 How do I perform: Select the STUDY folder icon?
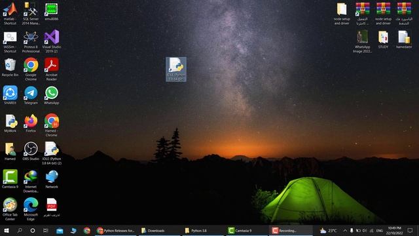[383, 39]
